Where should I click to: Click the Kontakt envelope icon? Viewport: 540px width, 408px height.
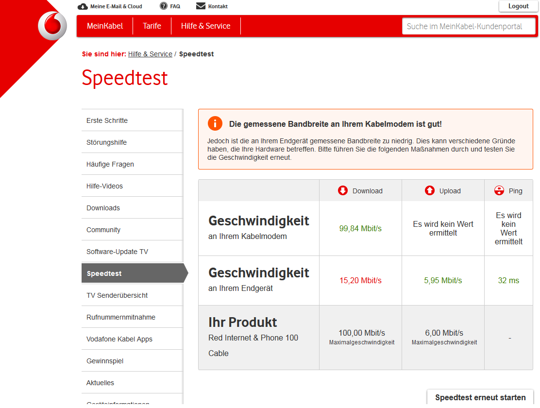point(201,6)
